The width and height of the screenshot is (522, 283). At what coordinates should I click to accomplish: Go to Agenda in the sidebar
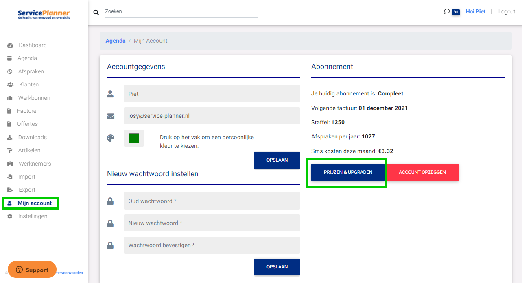coord(27,58)
